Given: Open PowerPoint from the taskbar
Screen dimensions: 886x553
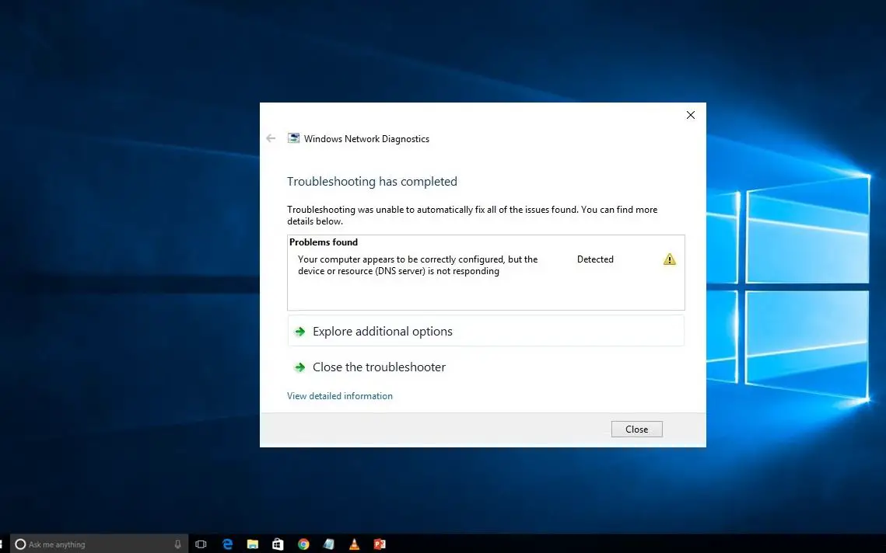Looking at the screenshot, I should pyautogui.click(x=380, y=544).
